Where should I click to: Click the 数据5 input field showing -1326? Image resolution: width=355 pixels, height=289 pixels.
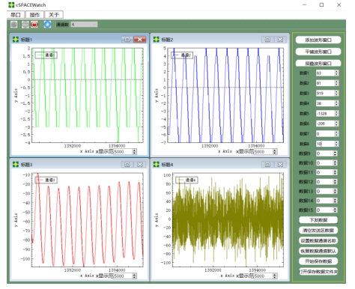click(325, 114)
